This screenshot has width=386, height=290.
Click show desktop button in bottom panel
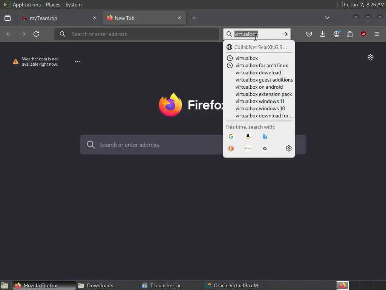coord(5,285)
